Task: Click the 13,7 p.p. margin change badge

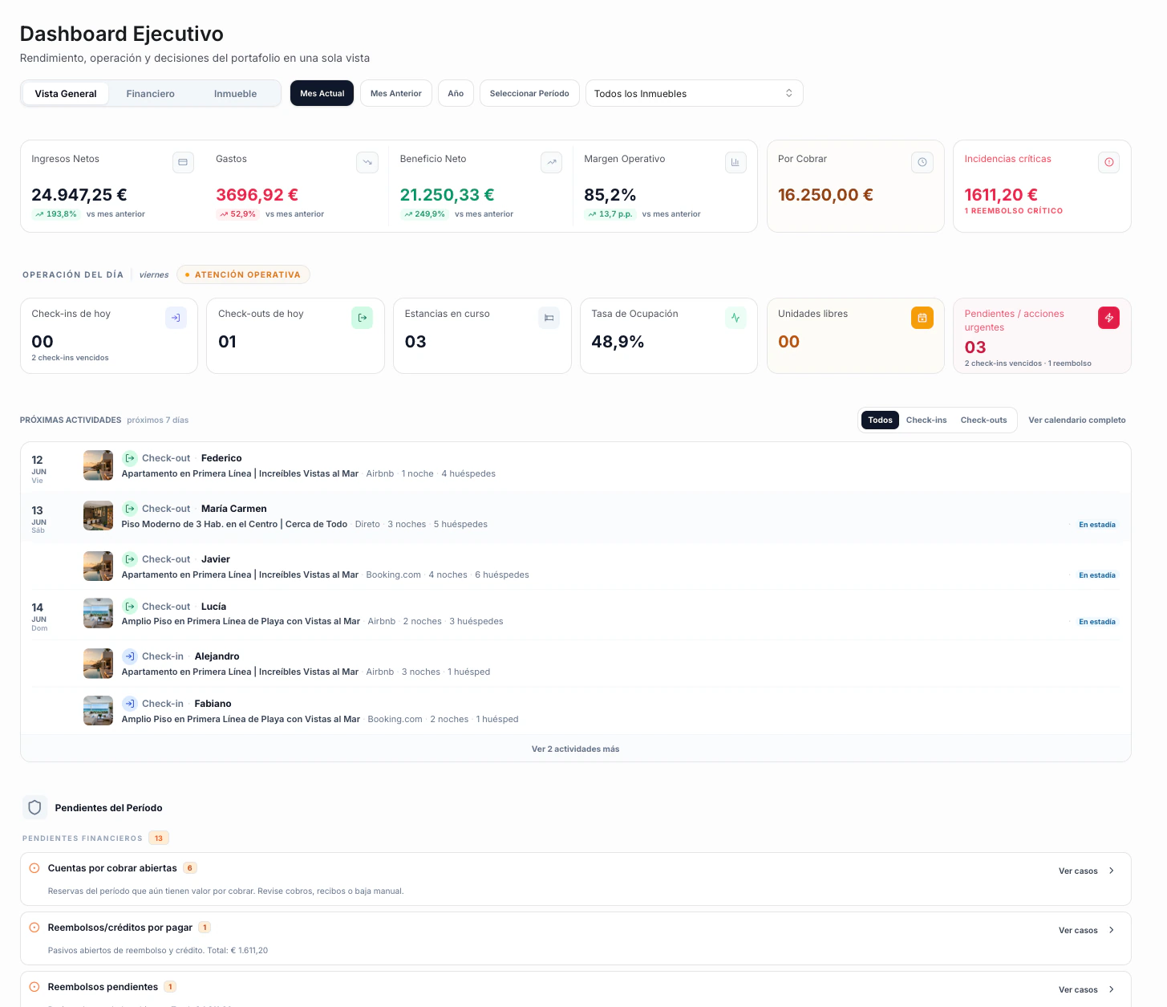Action: (609, 214)
